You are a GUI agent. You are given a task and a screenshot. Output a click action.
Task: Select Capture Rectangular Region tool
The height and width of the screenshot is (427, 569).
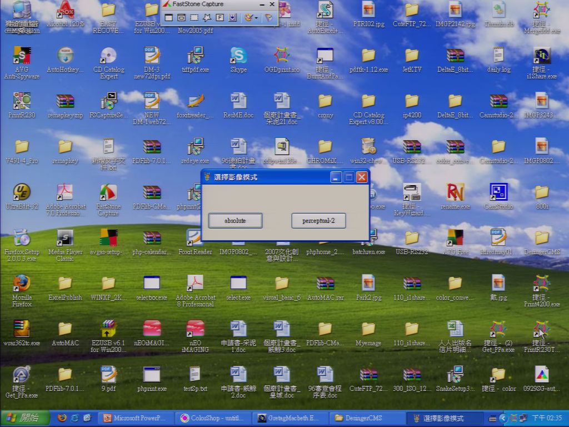[194, 17]
